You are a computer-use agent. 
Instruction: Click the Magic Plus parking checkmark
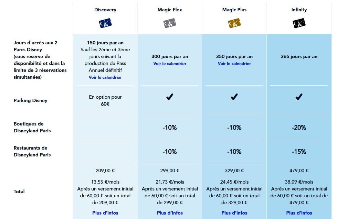(x=234, y=97)
